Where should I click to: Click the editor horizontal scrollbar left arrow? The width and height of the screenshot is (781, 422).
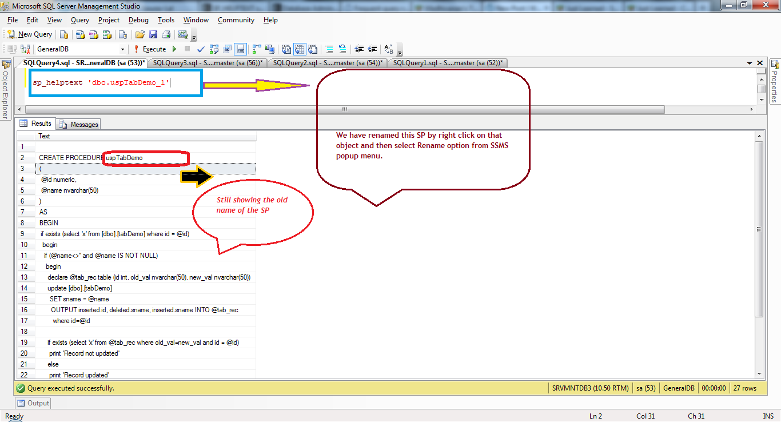(21, 109)
